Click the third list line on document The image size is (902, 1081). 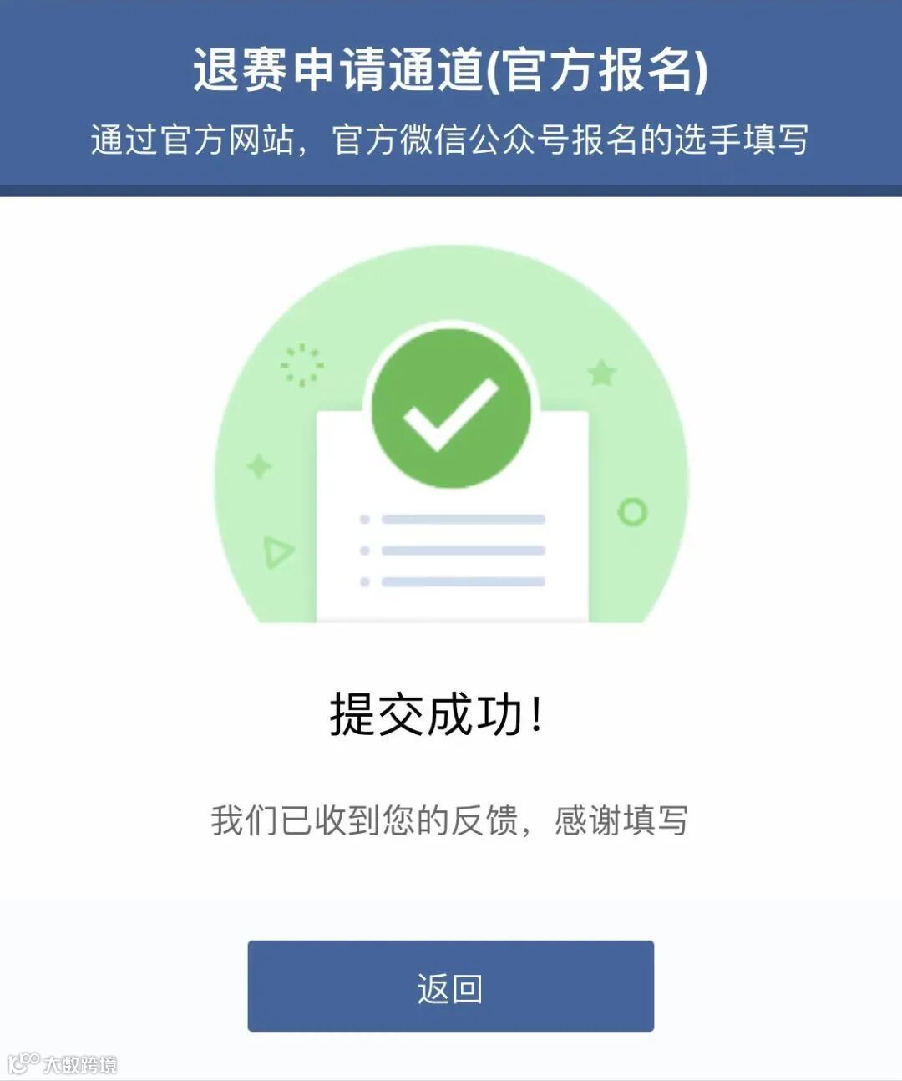[464, 581]
